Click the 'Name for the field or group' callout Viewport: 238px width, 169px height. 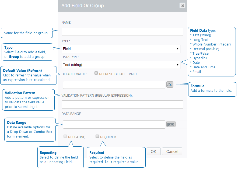[x=26, y=33]
